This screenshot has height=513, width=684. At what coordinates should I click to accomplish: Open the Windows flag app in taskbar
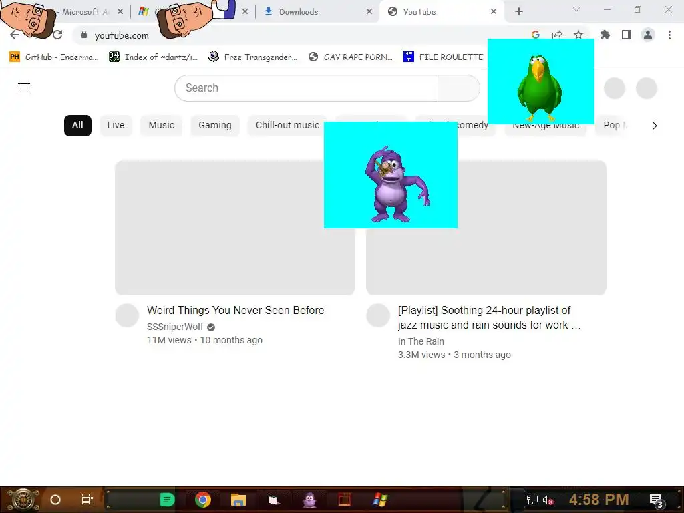click(380, 500)
